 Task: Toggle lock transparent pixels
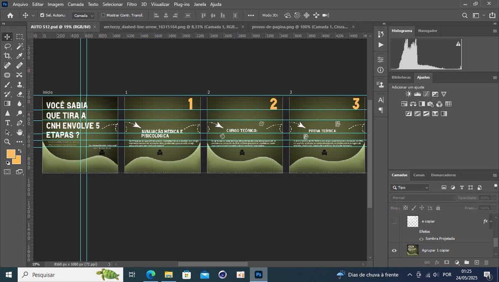[405, 208]
